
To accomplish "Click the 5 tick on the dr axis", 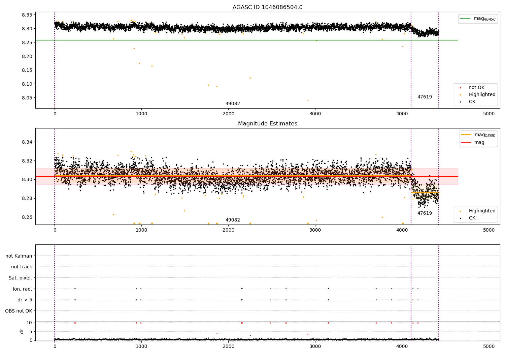I will [x=31, y=332].
